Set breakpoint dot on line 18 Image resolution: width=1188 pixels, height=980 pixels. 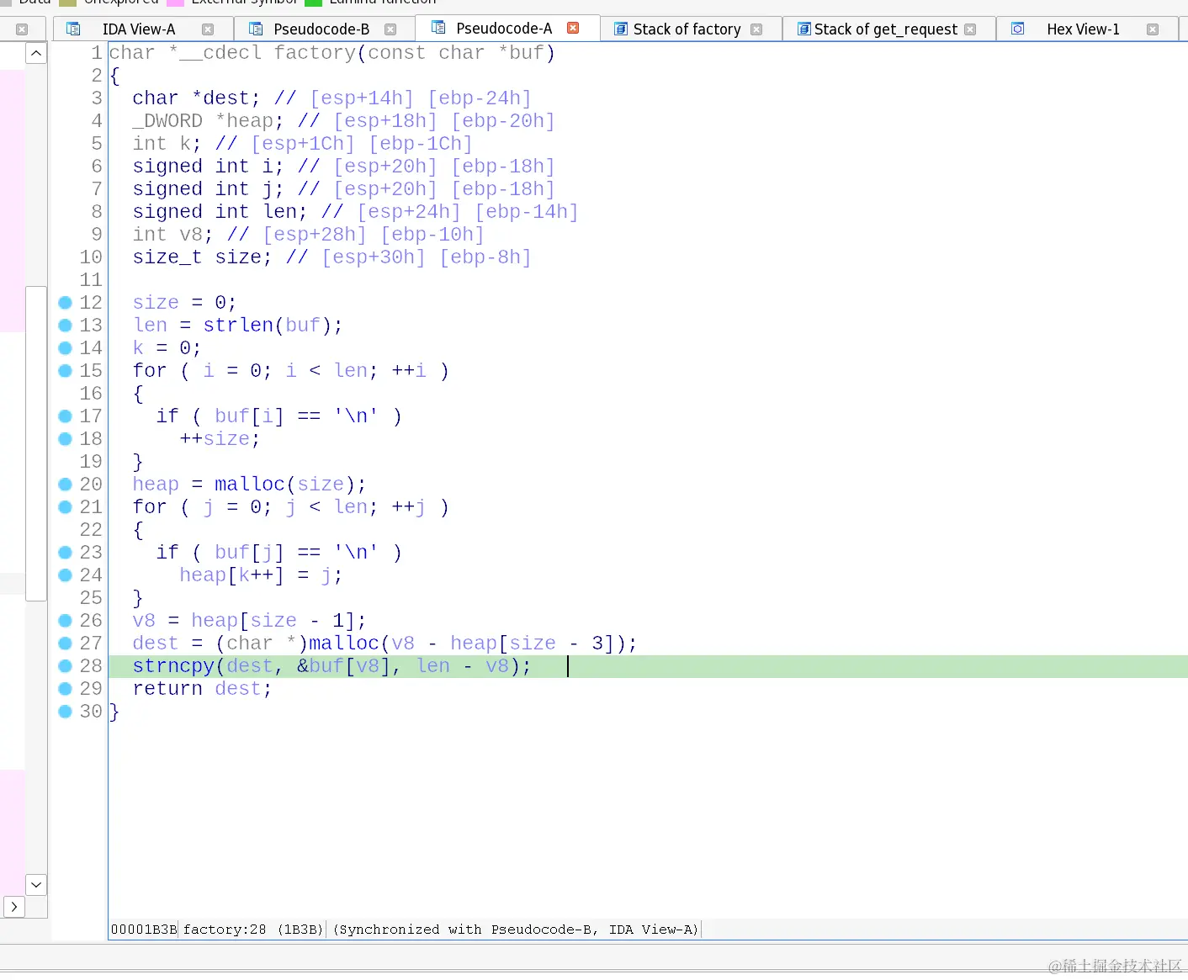[65, 439]
